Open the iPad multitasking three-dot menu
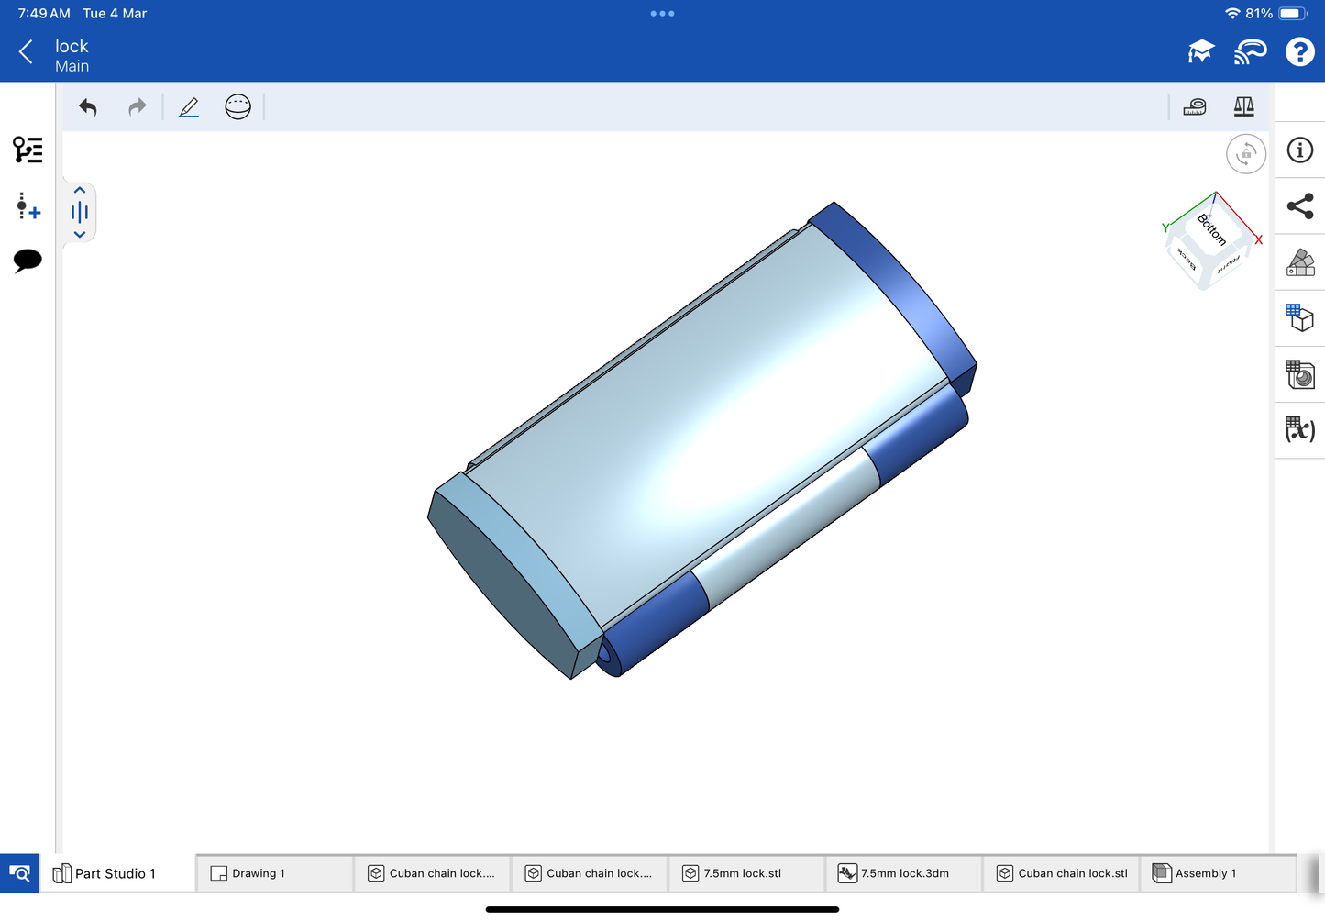Image resolution: width=1325 pixels, height=921 pixels. (662, 14)
